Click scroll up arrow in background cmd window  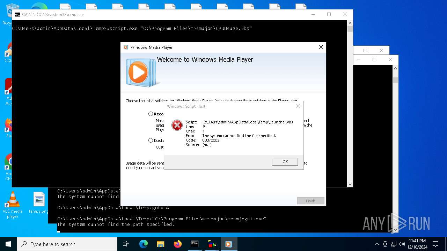point(395,68)
